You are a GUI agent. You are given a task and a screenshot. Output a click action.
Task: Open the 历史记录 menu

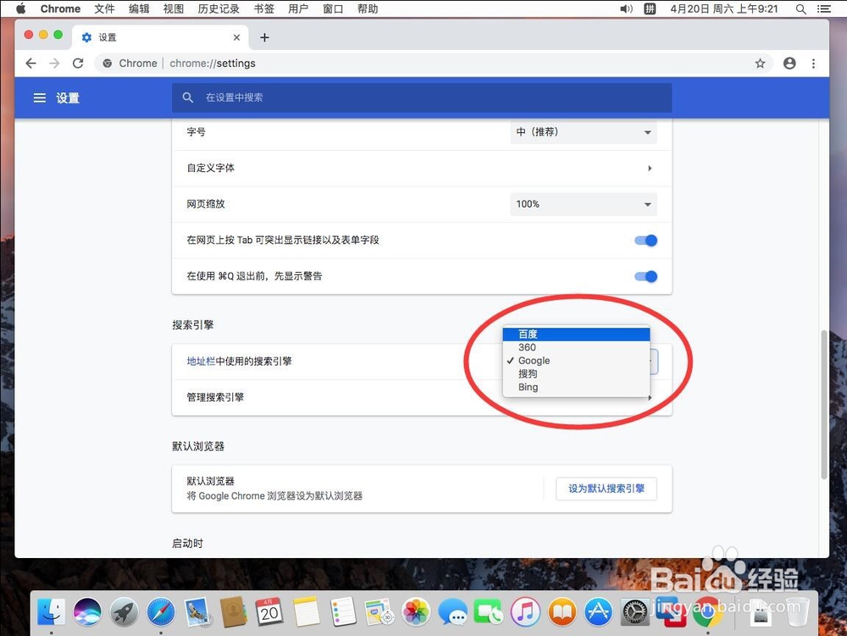(219, 8)
